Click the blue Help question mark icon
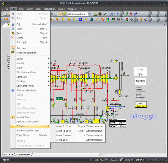 [118, 14]
